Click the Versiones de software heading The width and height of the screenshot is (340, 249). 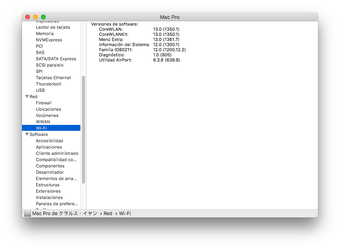click(x=115, y=24)
